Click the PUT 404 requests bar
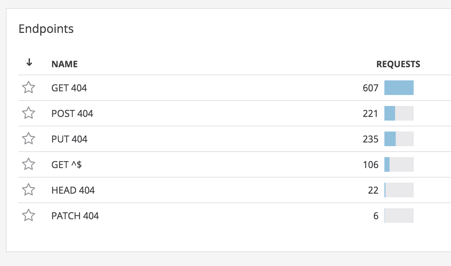Screen dimensions: 451x266 click(x=398, y=139)
